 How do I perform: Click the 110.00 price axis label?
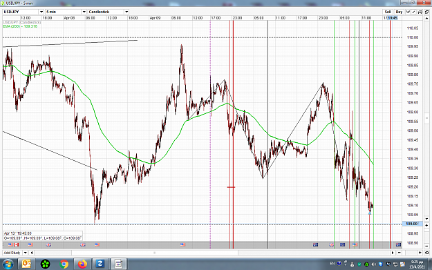[413, 37]
